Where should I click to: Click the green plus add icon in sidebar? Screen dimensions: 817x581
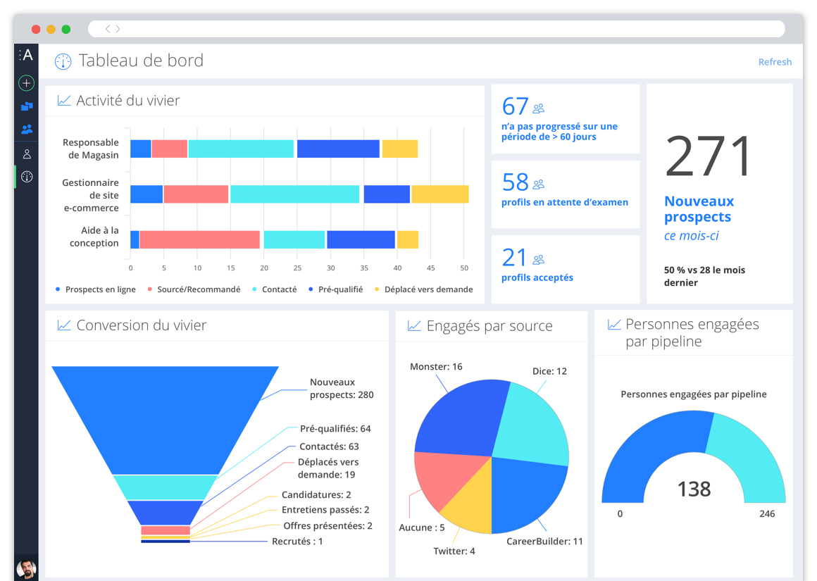[x=27, y=83]
